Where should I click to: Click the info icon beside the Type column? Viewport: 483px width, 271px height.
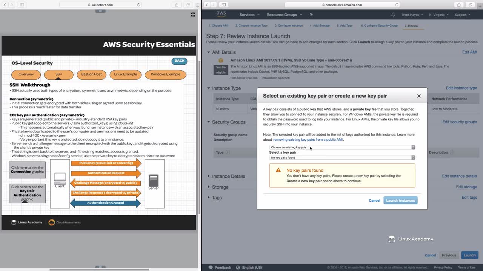click(x=228, y=152)
